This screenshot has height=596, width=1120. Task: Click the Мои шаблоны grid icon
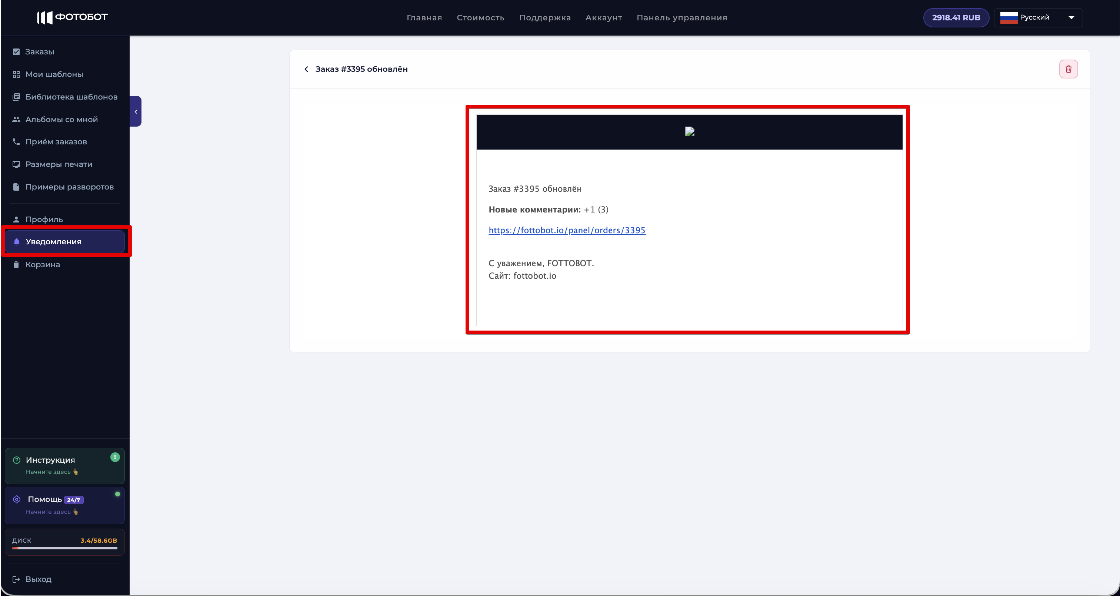[x=17, y=74]
